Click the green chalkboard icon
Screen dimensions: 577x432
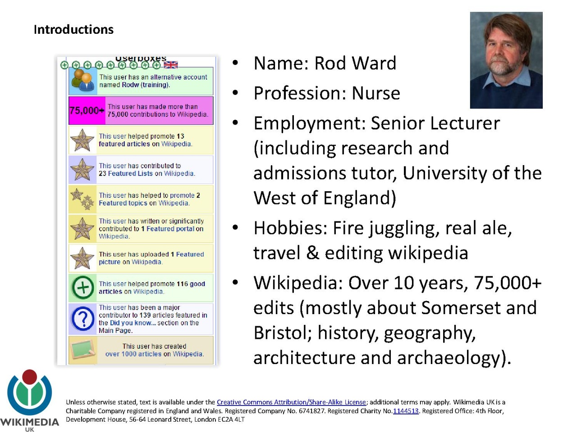tap(83, 350)
